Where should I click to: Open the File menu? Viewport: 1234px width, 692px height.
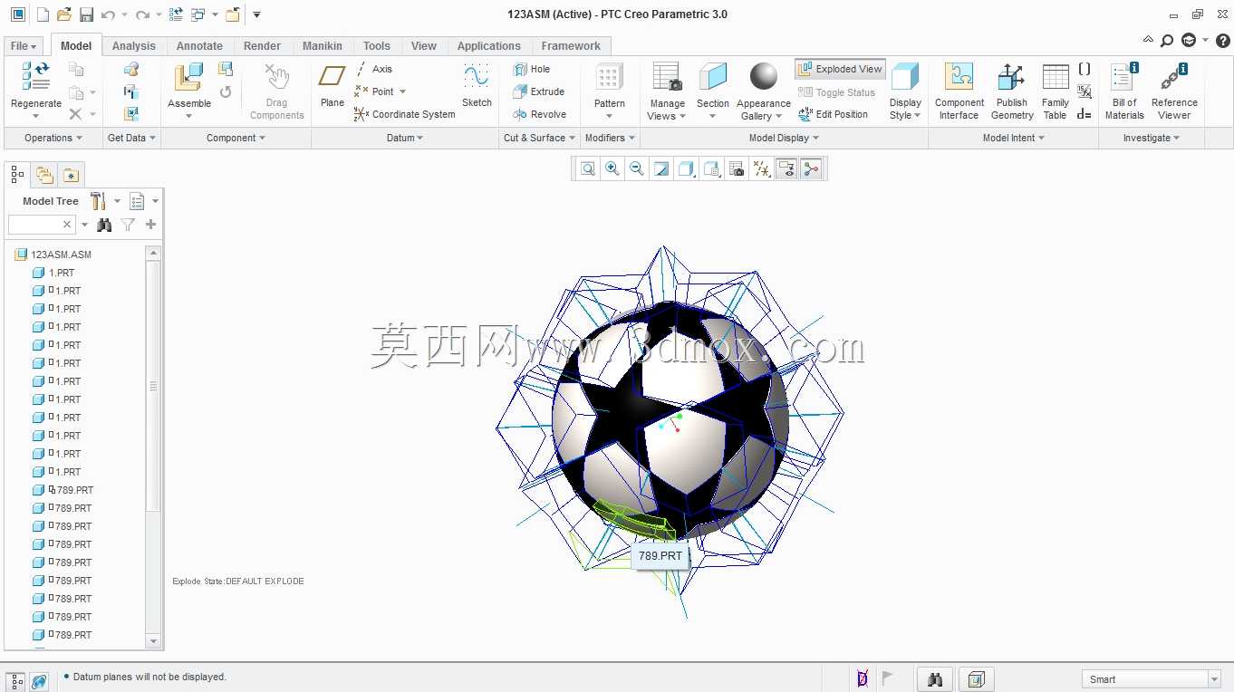(24, 46)
